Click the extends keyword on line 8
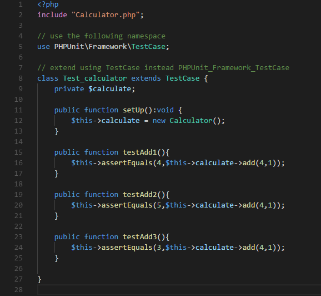321x296 pixels. (146, 78)
